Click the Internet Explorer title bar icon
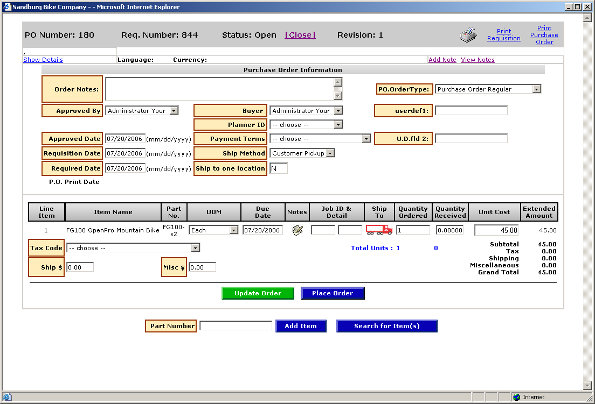Viewport: 595px width, 404px height. 7,7
